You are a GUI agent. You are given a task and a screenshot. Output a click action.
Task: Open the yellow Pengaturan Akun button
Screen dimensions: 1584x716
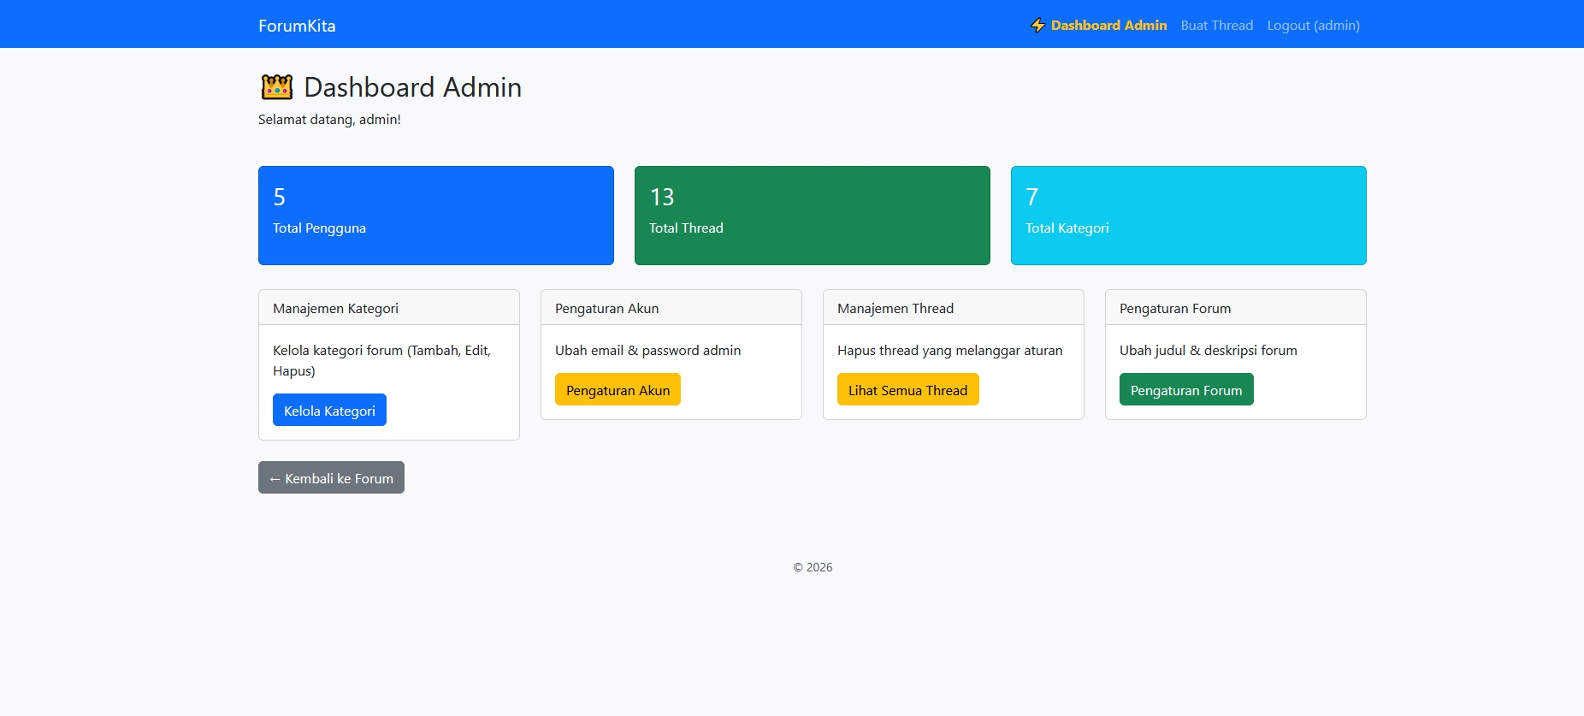618,389
